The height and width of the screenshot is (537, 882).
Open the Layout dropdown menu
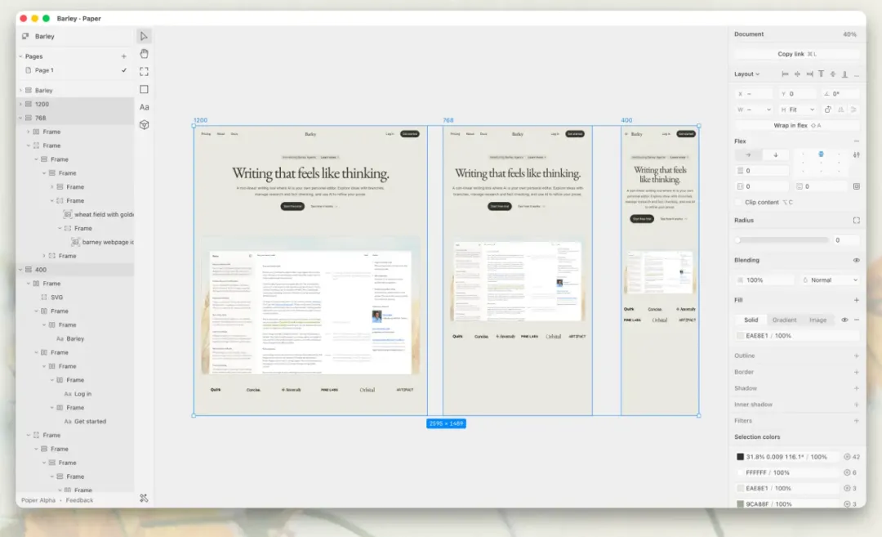(x=746, y=74)
